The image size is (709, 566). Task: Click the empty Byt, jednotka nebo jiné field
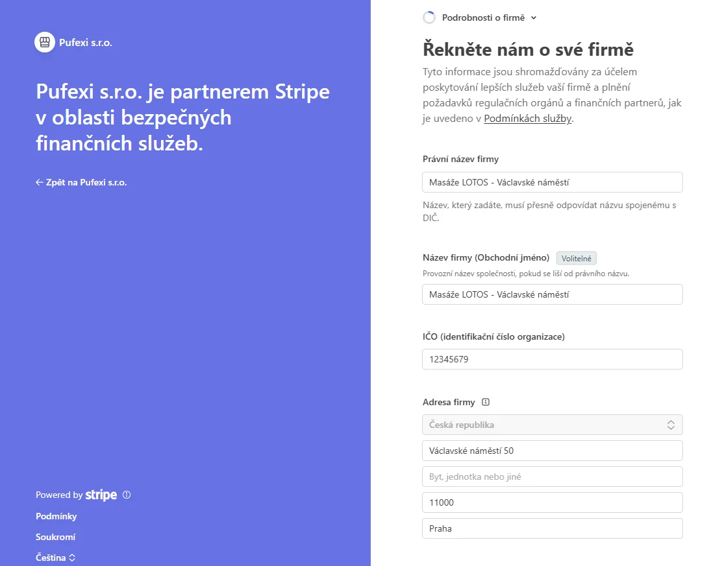[552, 477]
